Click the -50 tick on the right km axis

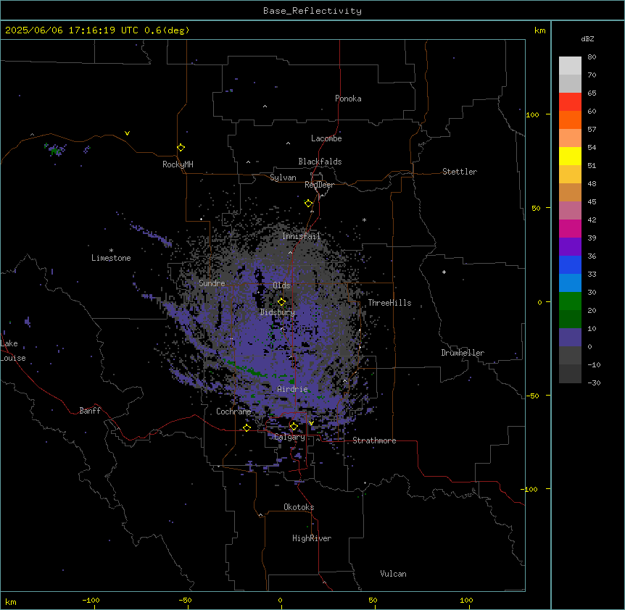(x=532, y=396)
